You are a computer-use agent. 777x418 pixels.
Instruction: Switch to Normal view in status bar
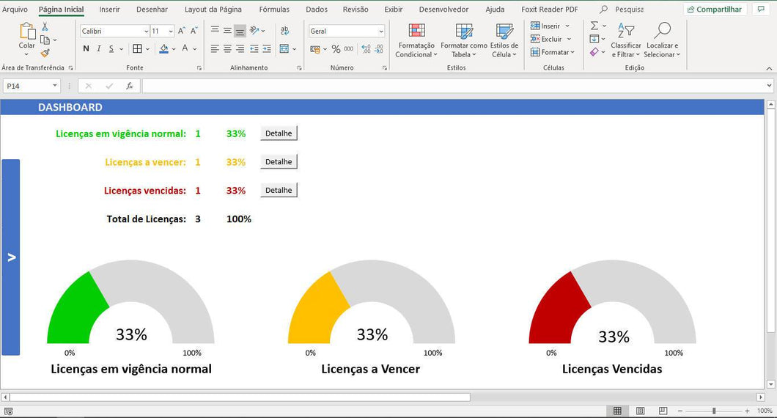[617, 411]
